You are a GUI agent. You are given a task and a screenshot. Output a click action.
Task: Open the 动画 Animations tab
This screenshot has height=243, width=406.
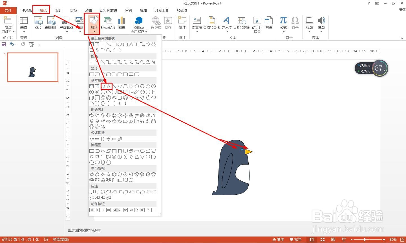coord(89,10)
